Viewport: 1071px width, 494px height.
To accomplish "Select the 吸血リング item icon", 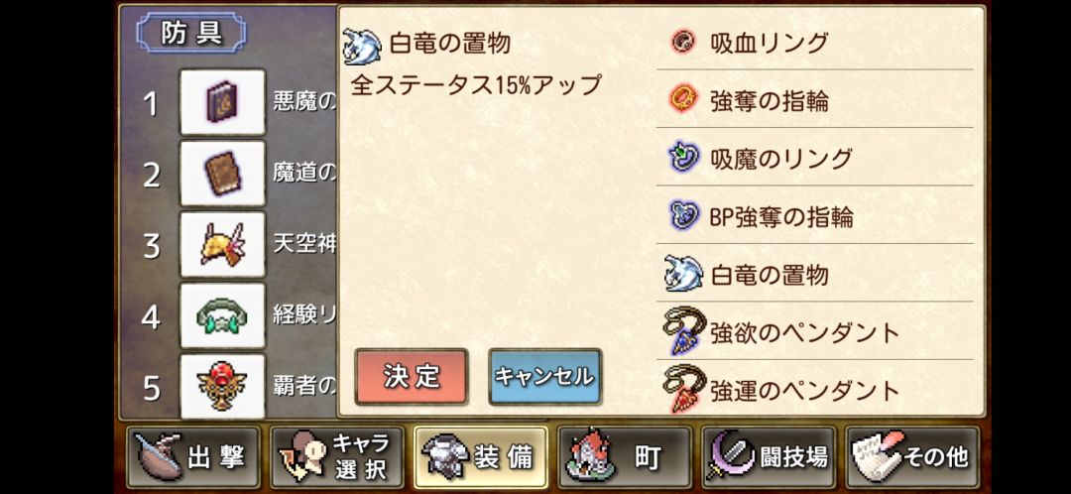I will coord(680,43).
